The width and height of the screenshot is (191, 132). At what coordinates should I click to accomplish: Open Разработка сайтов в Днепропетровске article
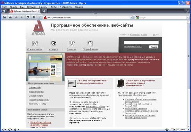[41, 124]
